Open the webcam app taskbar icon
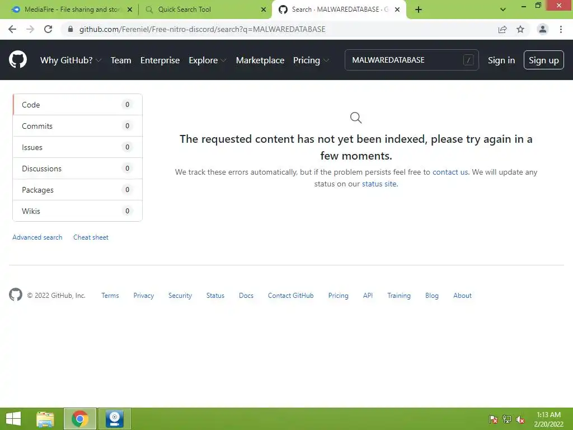The height and width of the screenshot is (430, 573). pos(114,419)
